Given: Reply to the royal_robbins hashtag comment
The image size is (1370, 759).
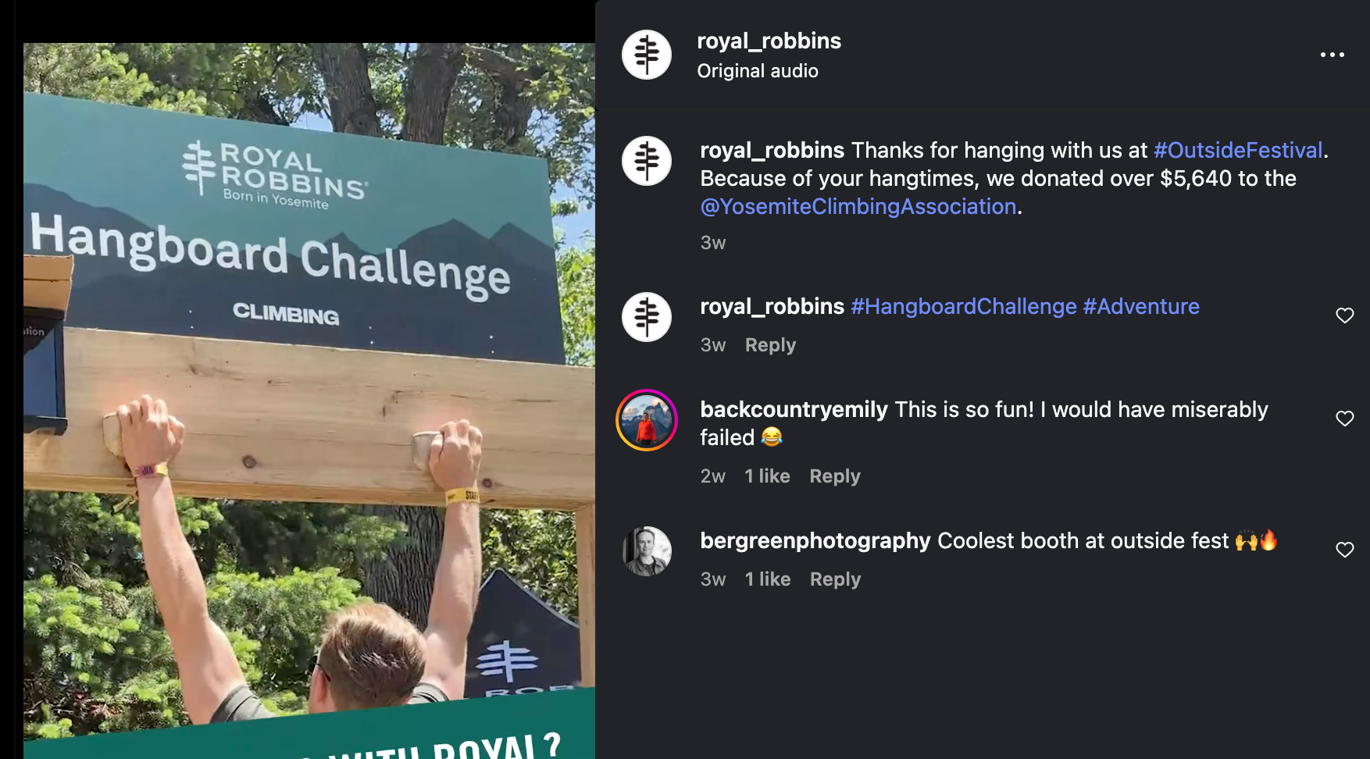Looking at the screenshot, I should point(770,345).
